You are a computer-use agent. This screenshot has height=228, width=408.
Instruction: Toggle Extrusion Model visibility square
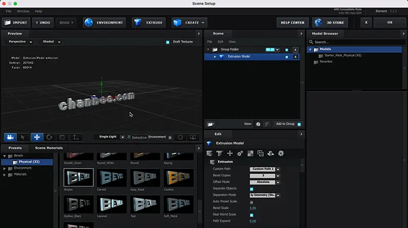287,57
